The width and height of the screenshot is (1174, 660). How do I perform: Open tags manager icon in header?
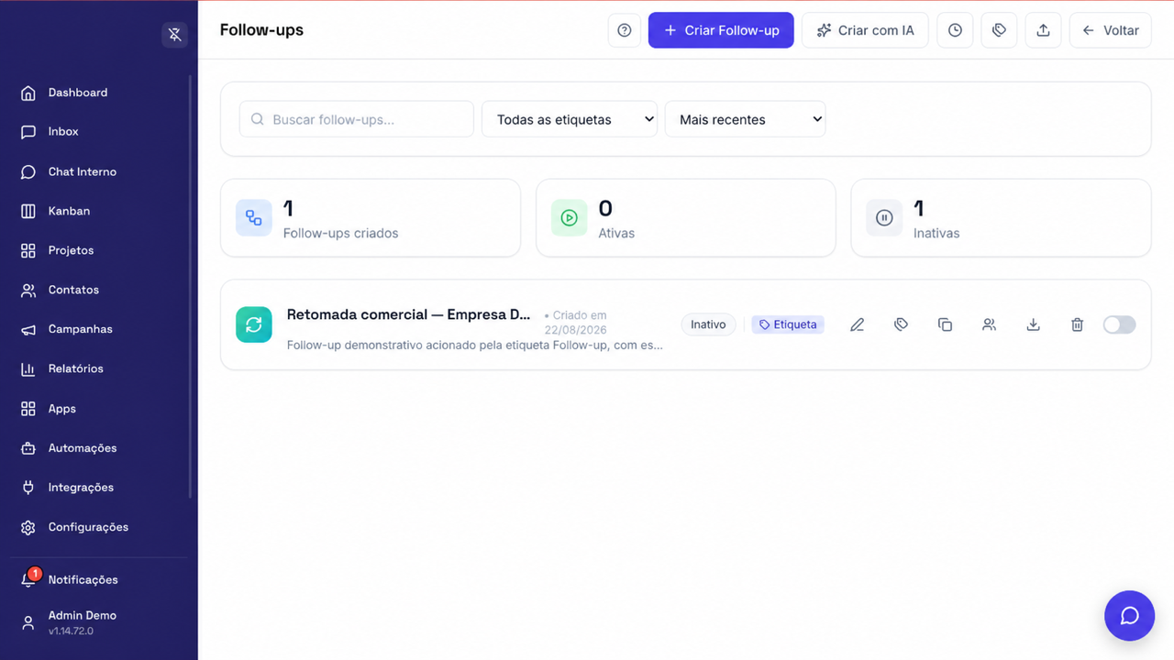point(999,30)
